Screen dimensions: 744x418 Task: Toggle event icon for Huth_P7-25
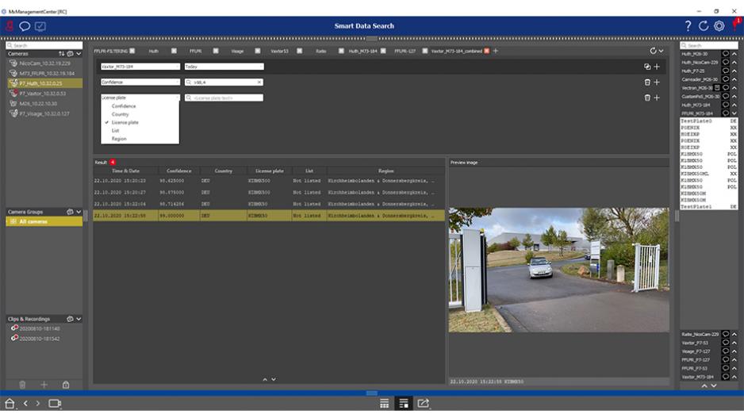tap(726, 71)
